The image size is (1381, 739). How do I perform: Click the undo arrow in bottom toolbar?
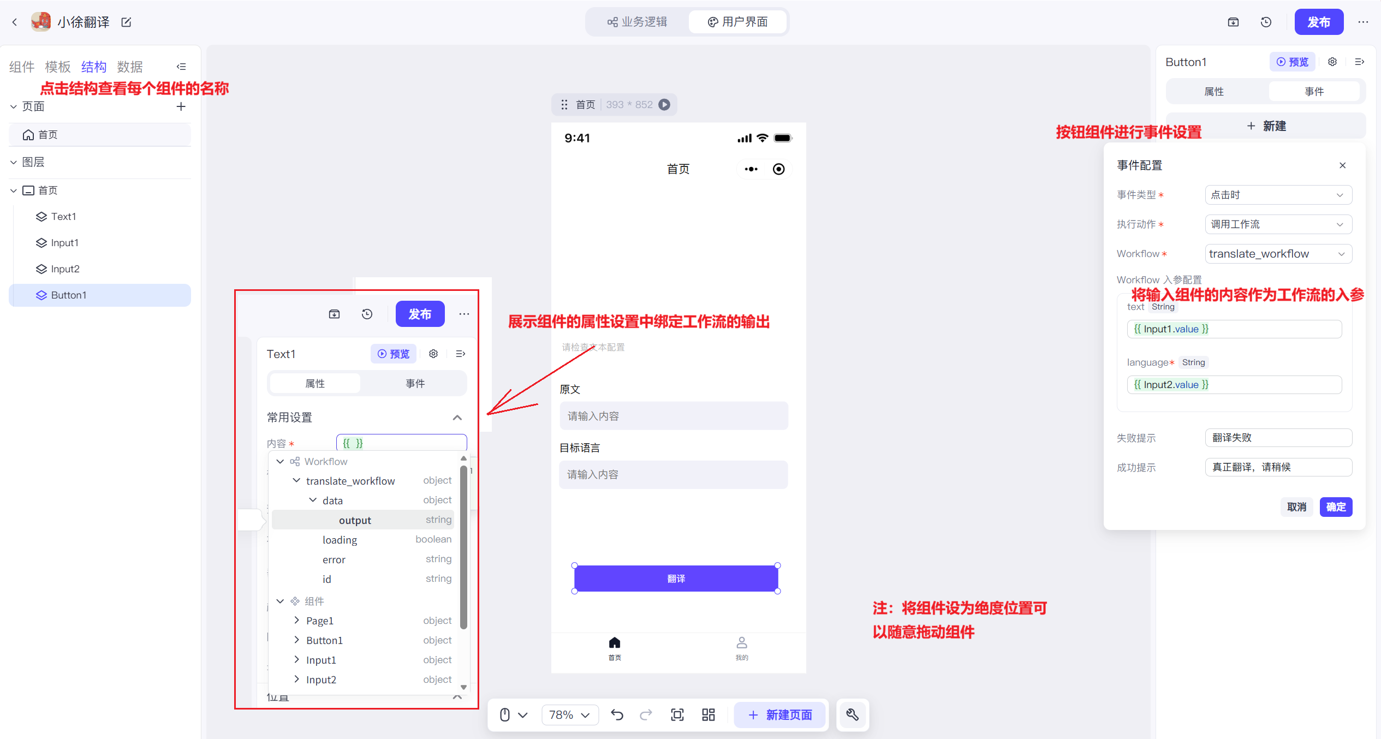(x=617, y=714)
